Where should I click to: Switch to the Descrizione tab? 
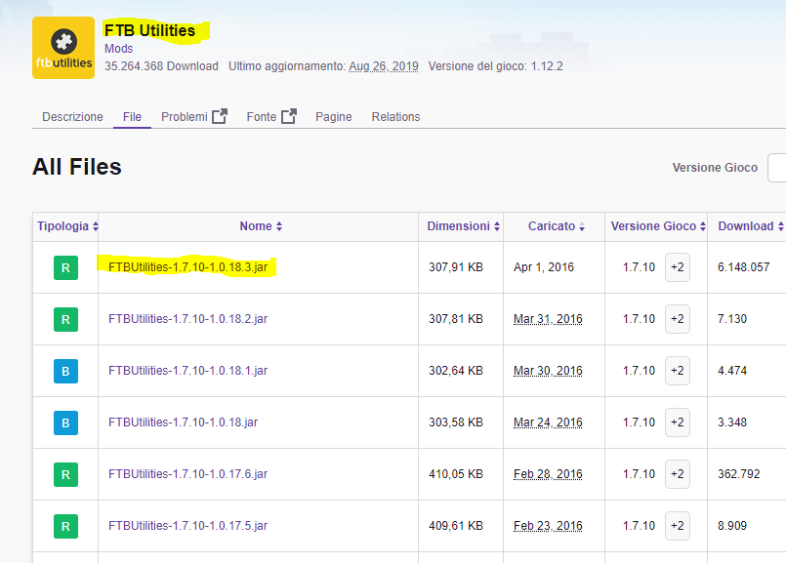click(72, 117)
